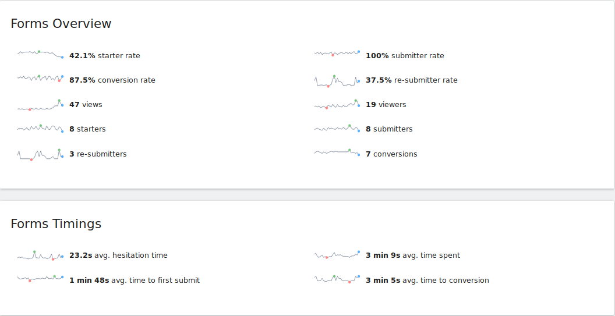Click the starter rate sparkline graph

tap(40, 54)
